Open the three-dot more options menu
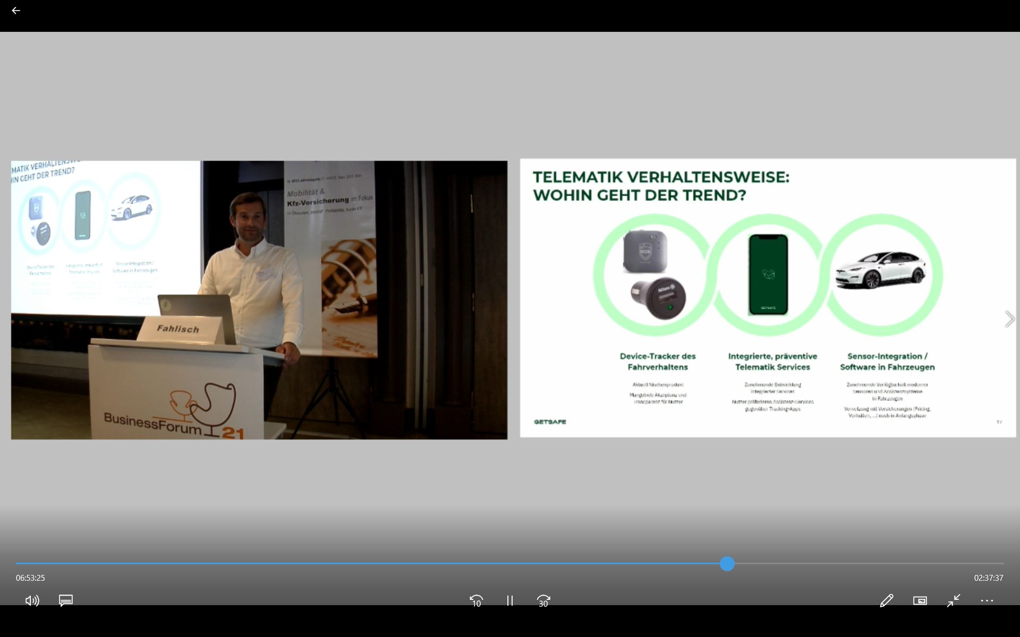Image resolution: width=1020 pixels, height=637 pixels. click(987, 600)
